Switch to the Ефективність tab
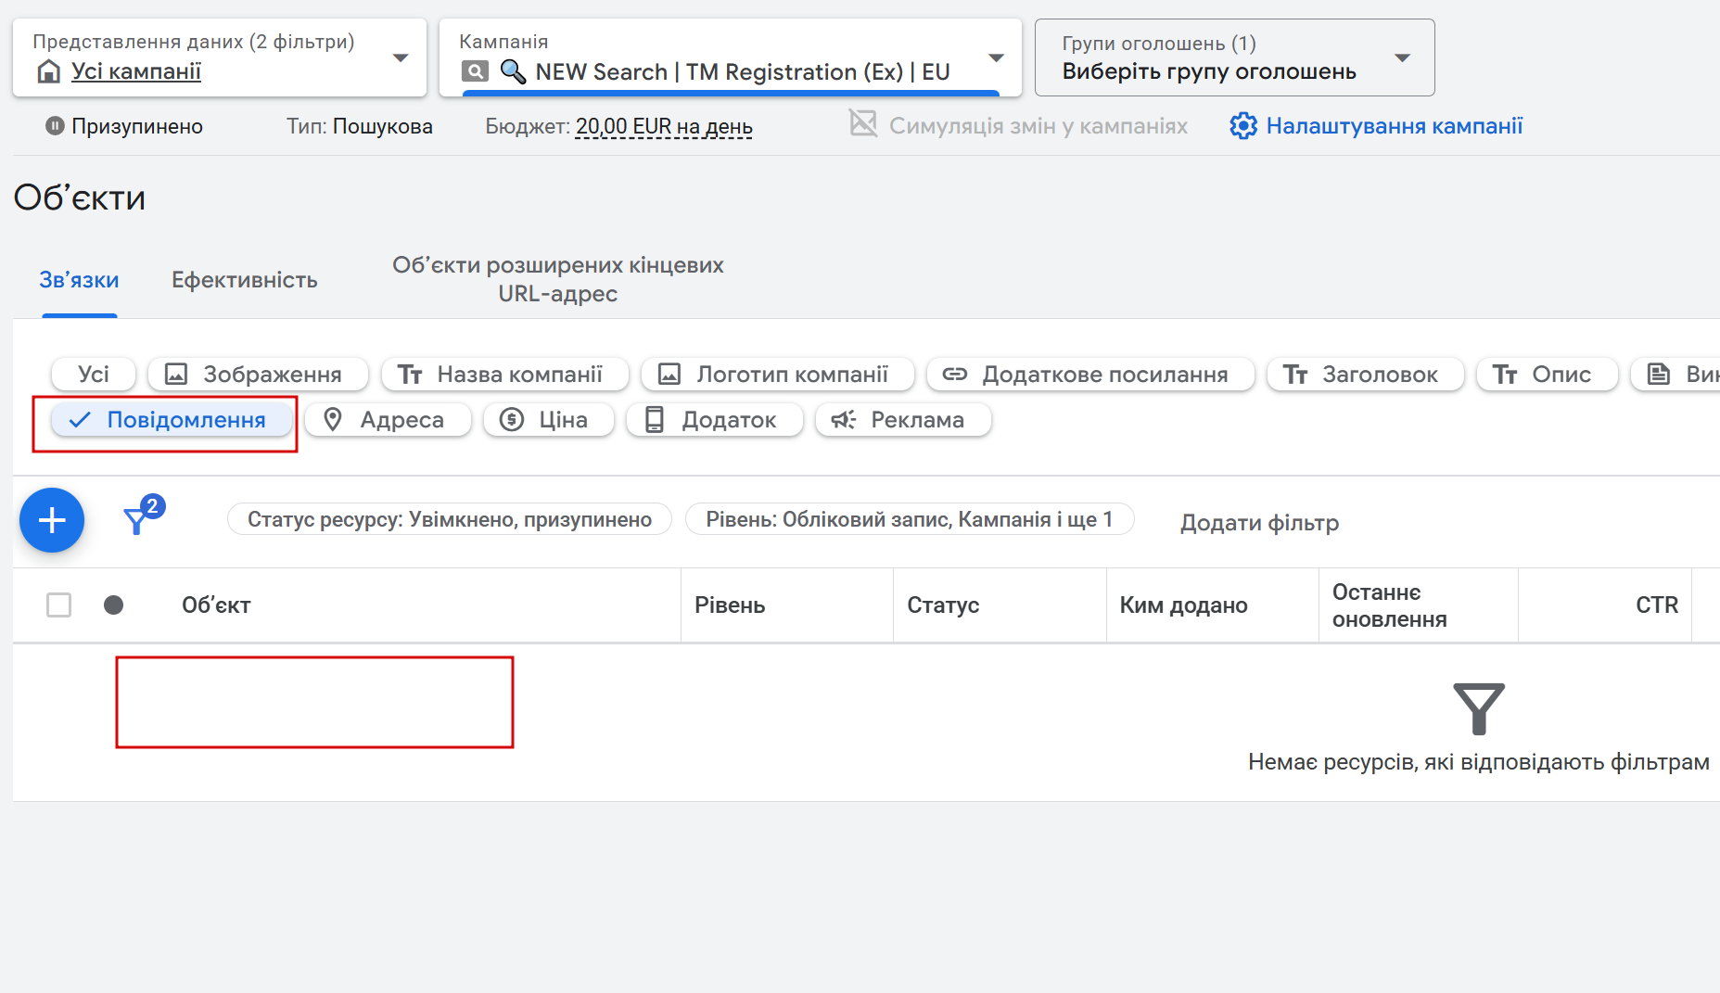The width and height of the screenshot is (1720, 993). pyautogui.click(x=245, y=280)
